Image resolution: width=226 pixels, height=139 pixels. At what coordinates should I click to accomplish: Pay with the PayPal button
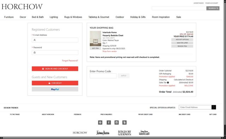point(55,89)
